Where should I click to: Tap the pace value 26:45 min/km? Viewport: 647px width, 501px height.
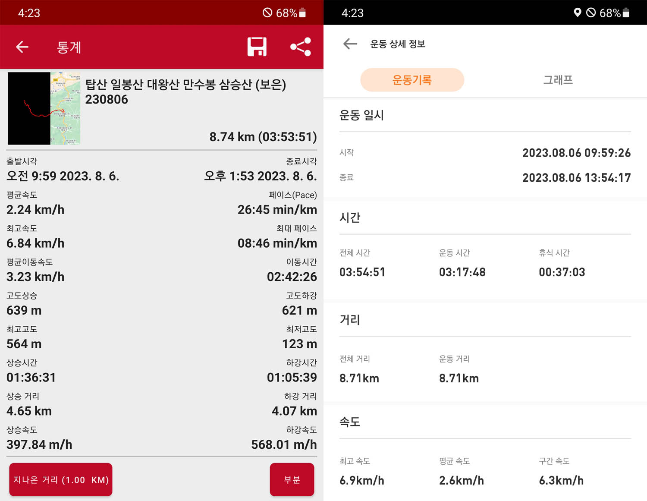(x=277, y=210)
